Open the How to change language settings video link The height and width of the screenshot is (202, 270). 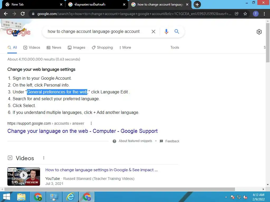pos(102,170)
